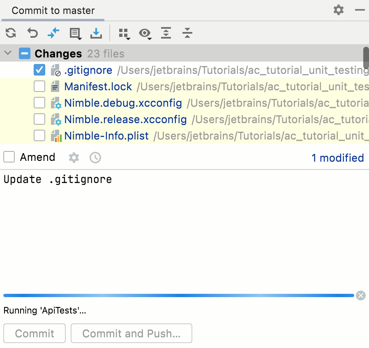Click the Expand All icon
The image size is (369, 348).
pos(166,33)
